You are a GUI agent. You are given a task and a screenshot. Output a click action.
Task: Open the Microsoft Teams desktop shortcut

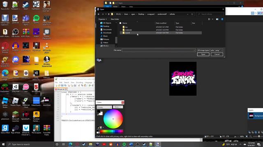[26, 20]
